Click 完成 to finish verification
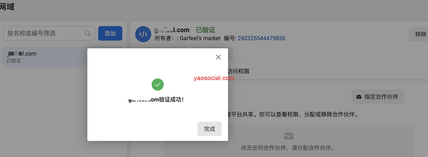428x157 pixels. (x=209, y=129)
